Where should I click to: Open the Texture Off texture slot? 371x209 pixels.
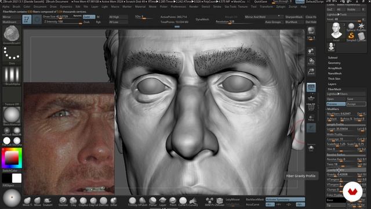[x=12, y=96]
